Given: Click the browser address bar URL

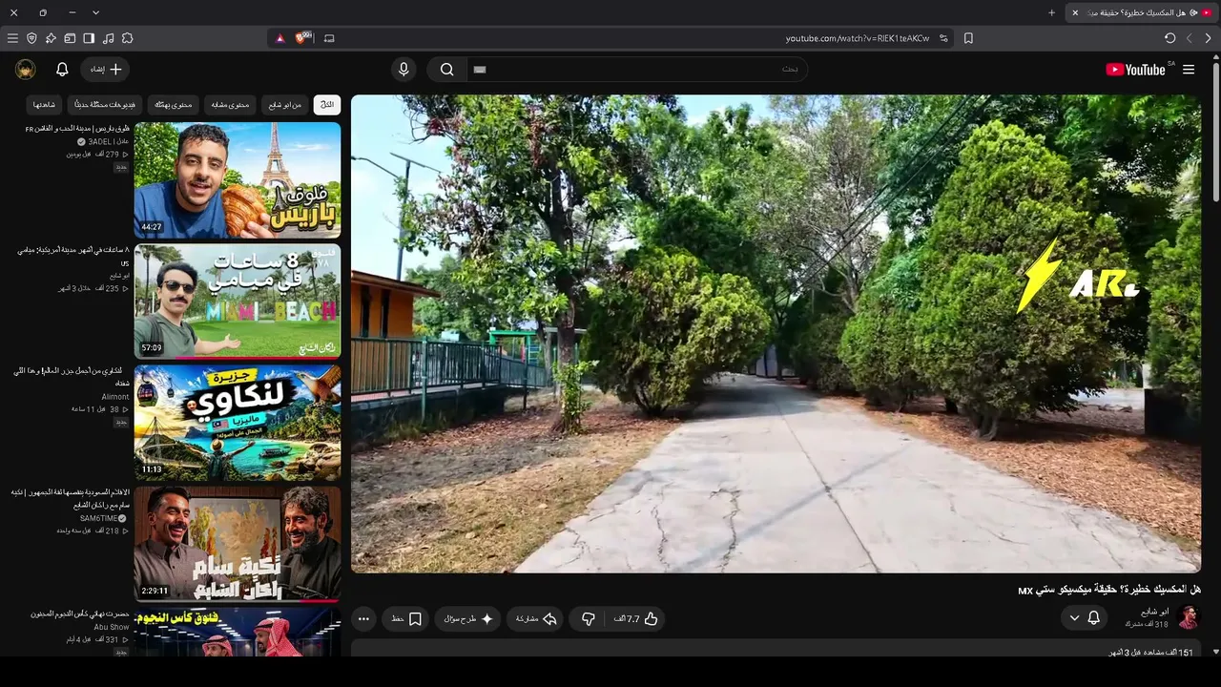Looking at the screenshot, I should pos(858,38).
